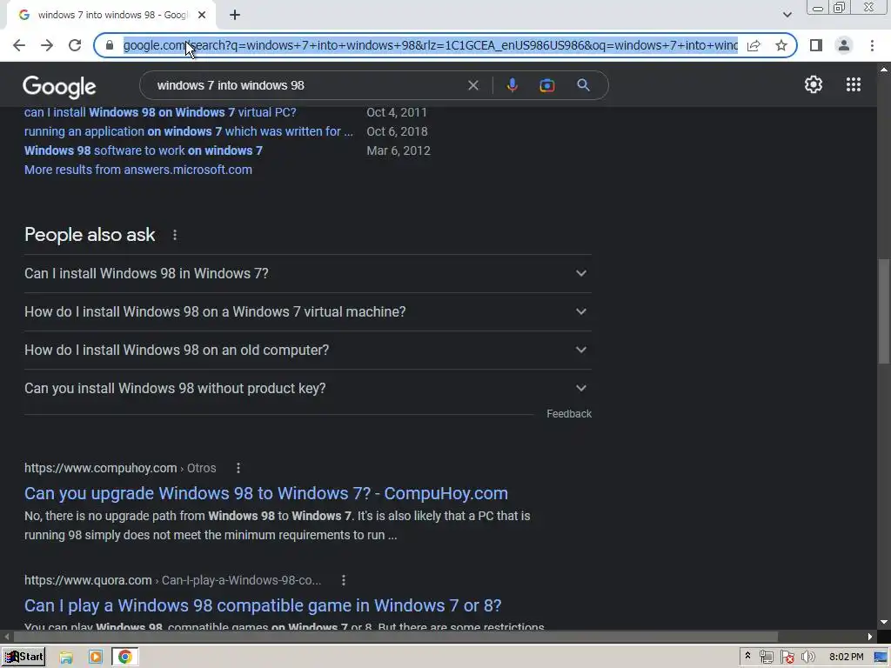The image size is (891, 668).
Task: Show hidden system tray icons
Action: (747, 657)
